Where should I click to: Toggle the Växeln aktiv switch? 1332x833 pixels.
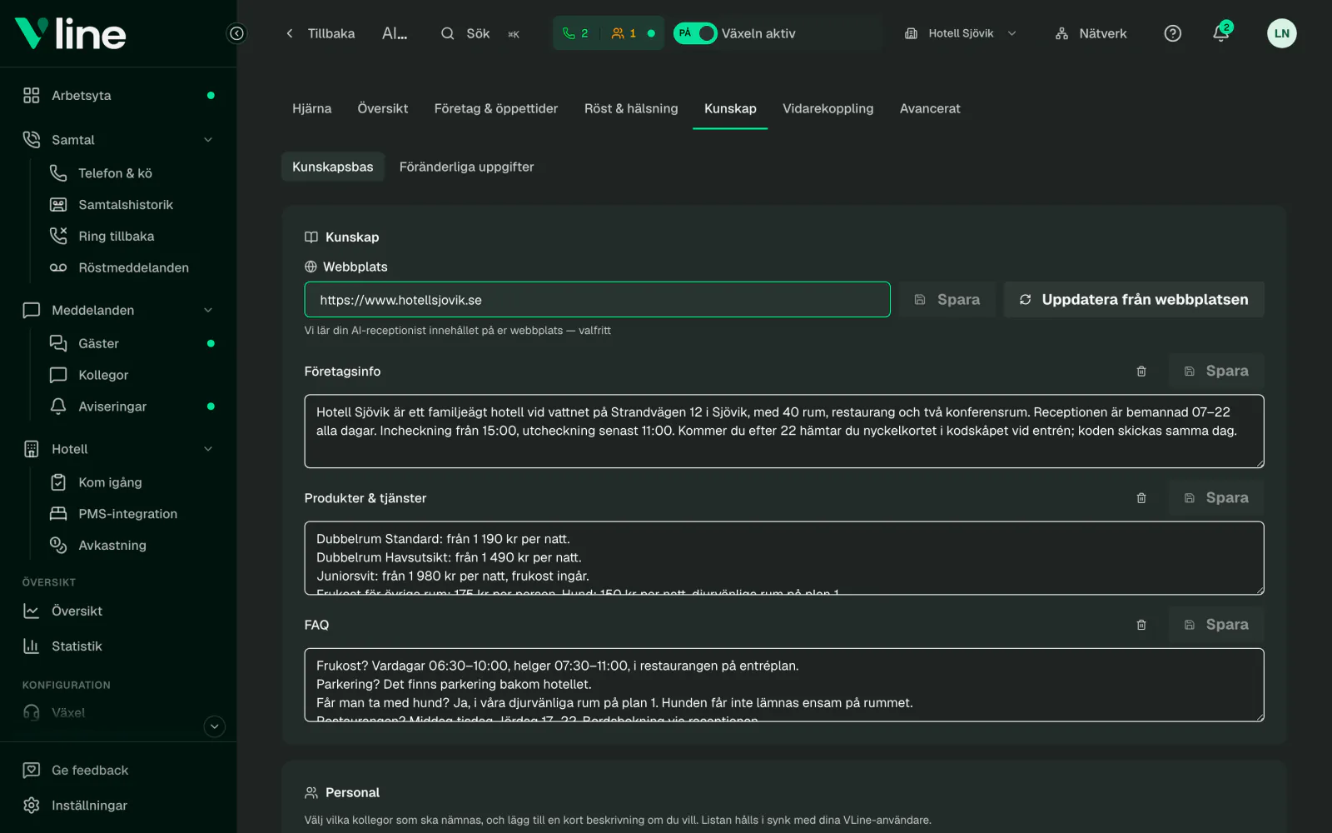[695, 33]
